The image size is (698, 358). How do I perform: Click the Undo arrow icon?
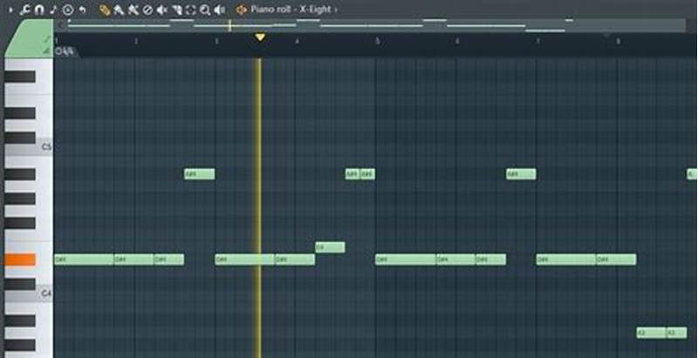(82, 10)
